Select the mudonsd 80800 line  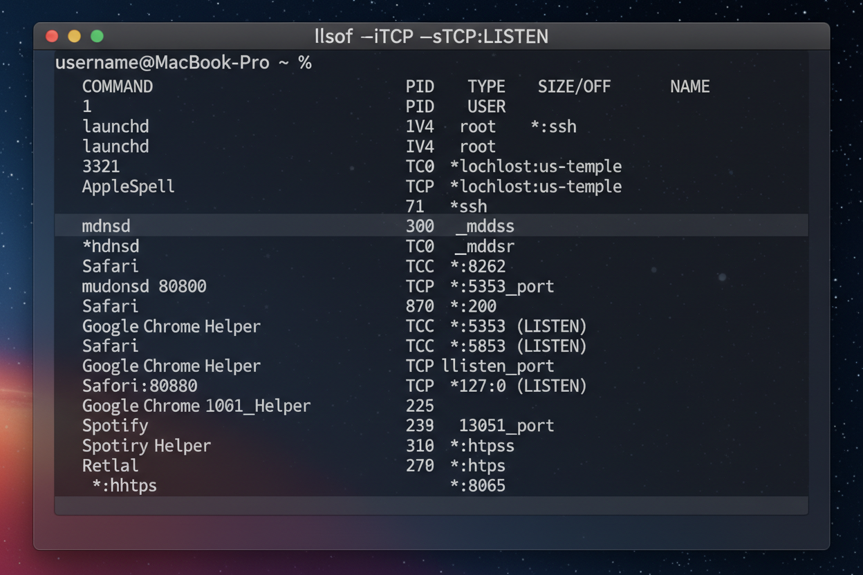click(144, 286)
